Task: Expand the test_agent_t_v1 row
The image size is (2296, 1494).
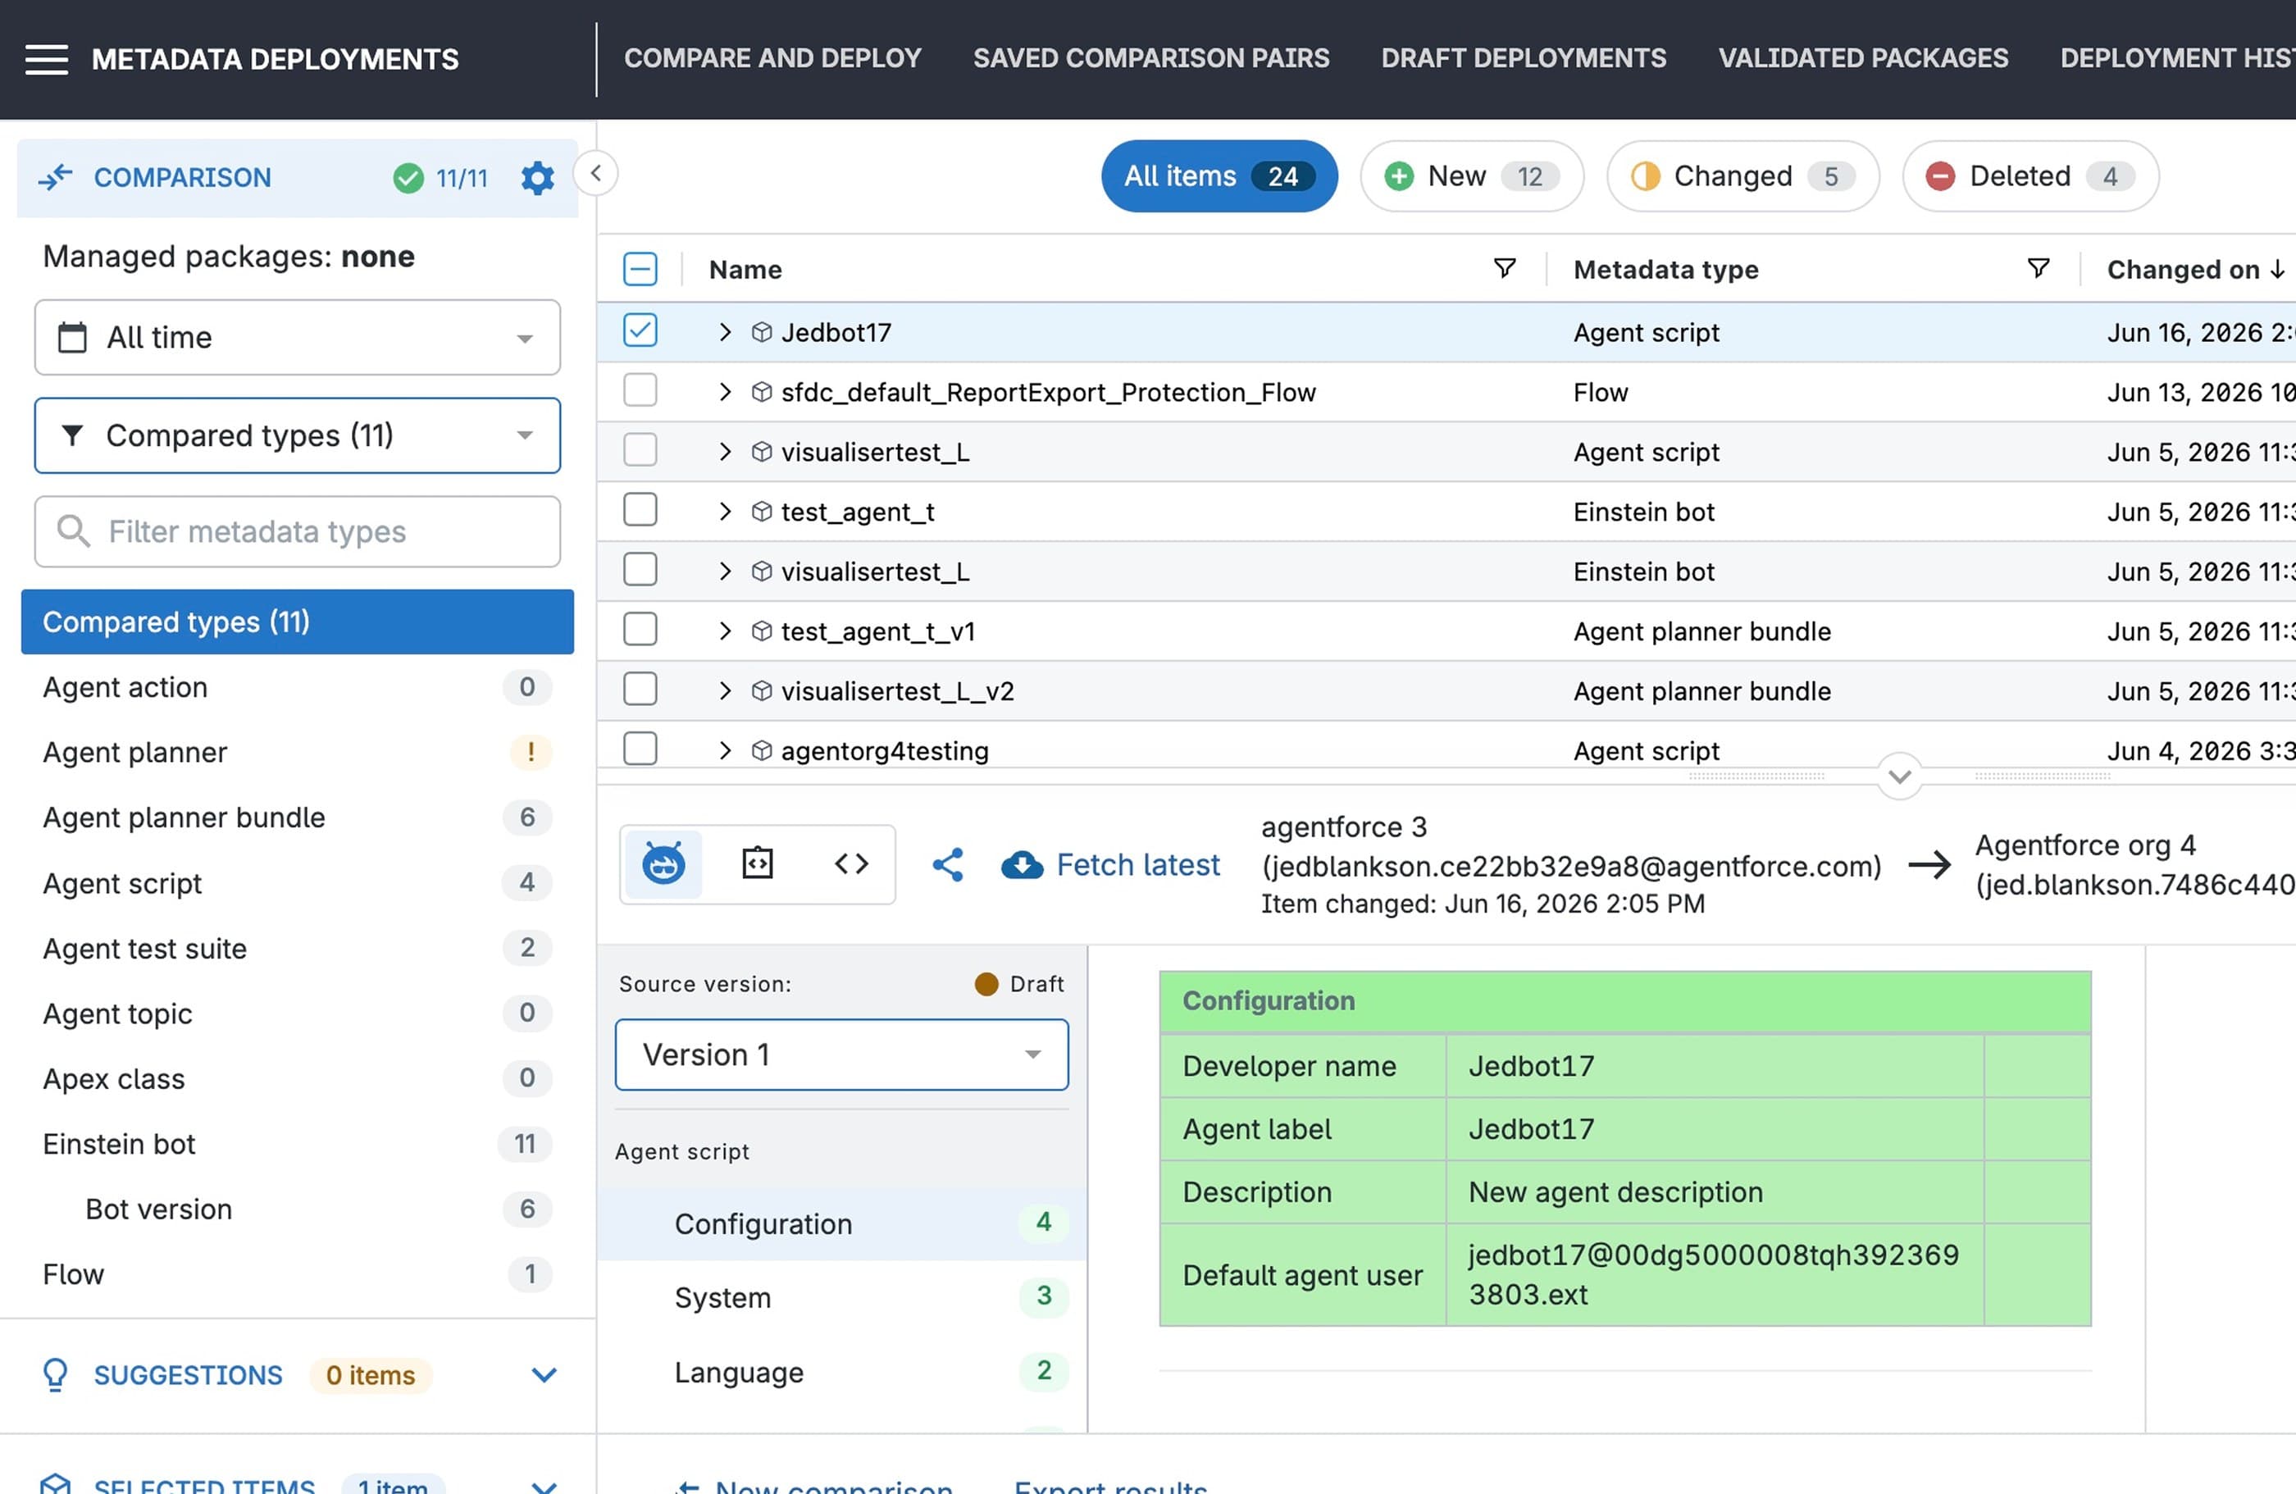Action: click(x=725, y=631)
